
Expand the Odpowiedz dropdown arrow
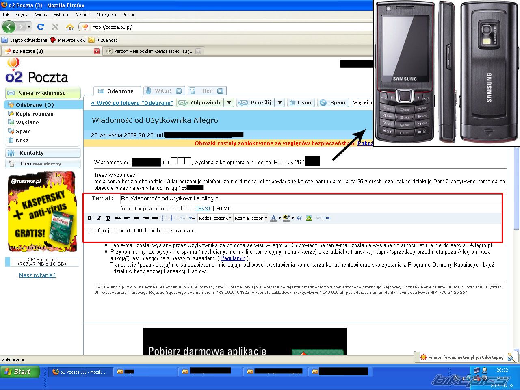click(229, 103)
